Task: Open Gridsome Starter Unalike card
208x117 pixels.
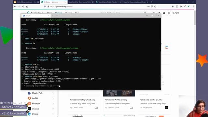Action: pyautogui.click(x=151, y=100)
